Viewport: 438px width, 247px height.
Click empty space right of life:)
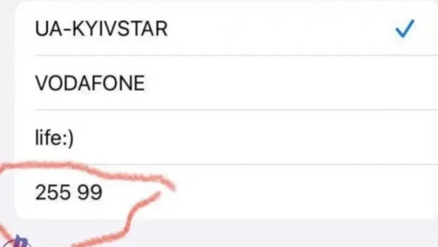(247, 137)
